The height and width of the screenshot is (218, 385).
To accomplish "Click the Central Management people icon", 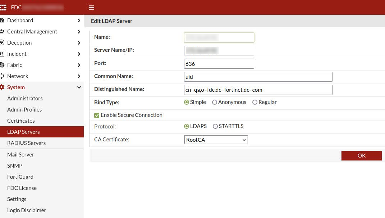I will click(x=2, y=32).
